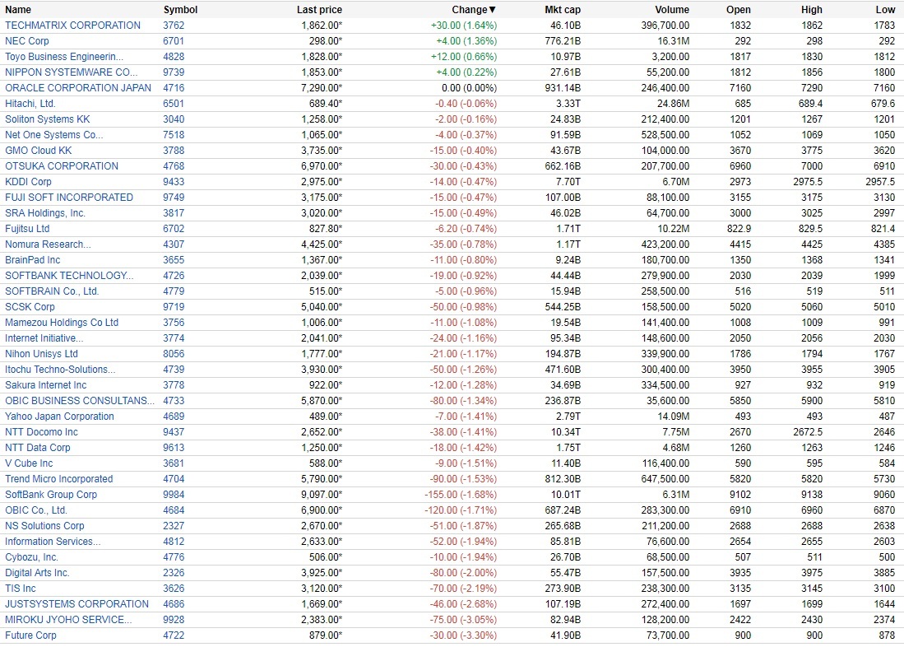
Task: Select market cap 10.34T cell
Action: [566, 431]
